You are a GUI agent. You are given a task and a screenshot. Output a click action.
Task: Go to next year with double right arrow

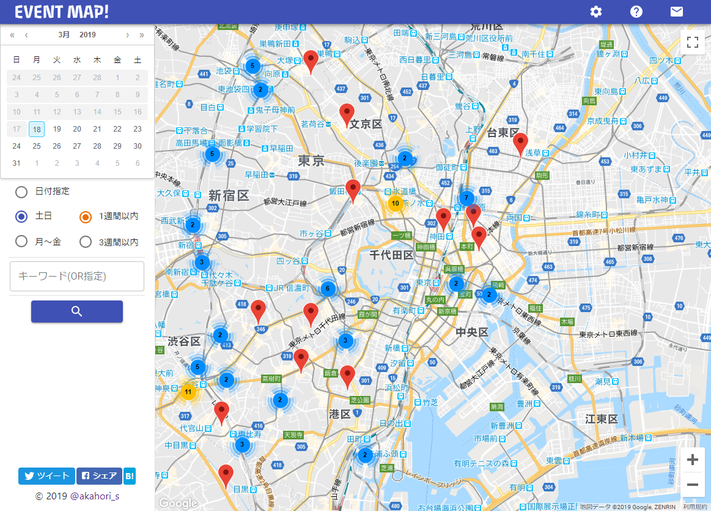[x=142, y=35]
